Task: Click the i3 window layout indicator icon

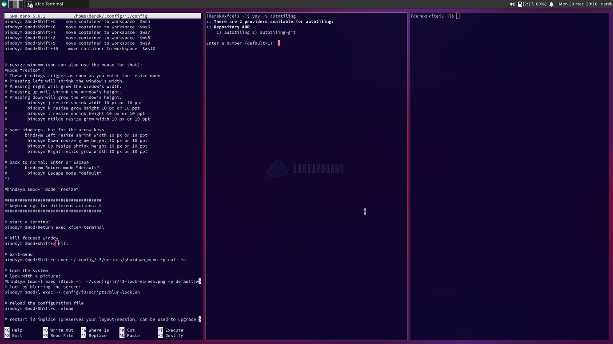Action: [x=16, y=4]
